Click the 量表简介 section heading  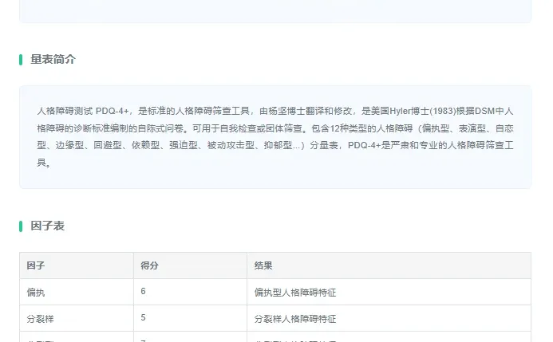pyautogui.click(x=53, y=59)
